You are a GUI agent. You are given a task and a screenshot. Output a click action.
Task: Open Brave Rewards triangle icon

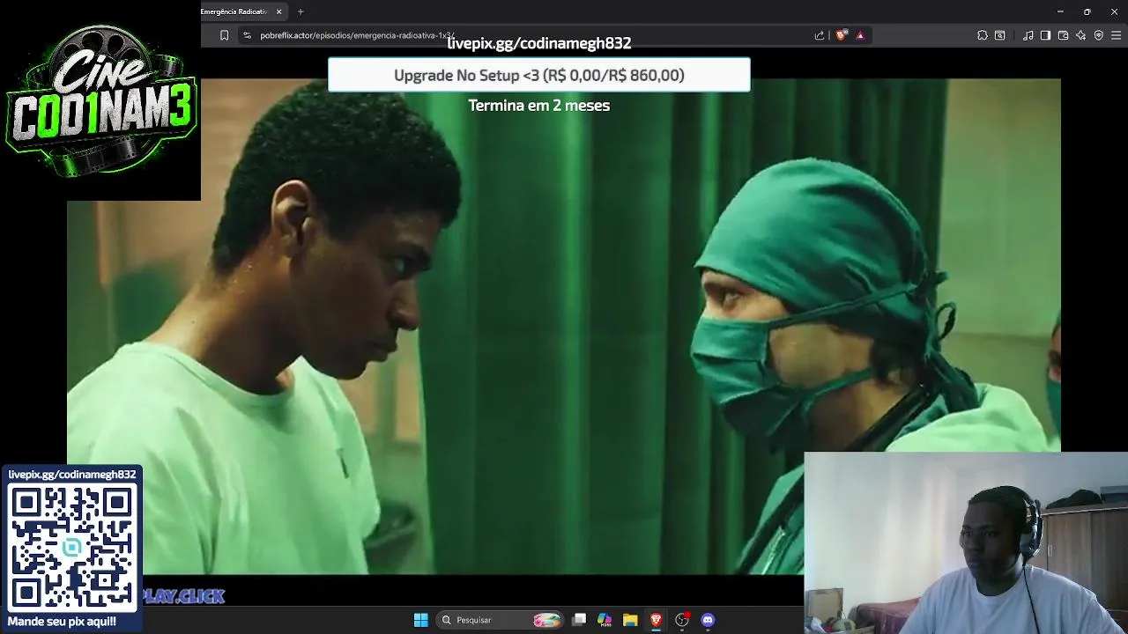(860, 35)
